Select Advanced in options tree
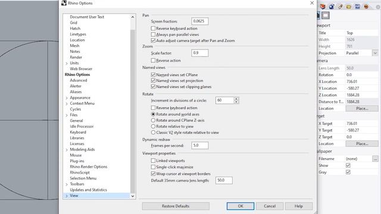Viewport: 381px width, 214px height. pyautogui.click(x=78, y=80)
